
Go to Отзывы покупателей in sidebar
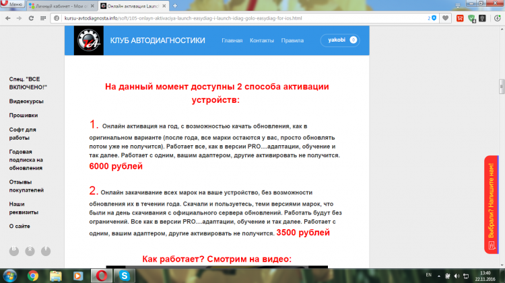(x=26, y=186)
